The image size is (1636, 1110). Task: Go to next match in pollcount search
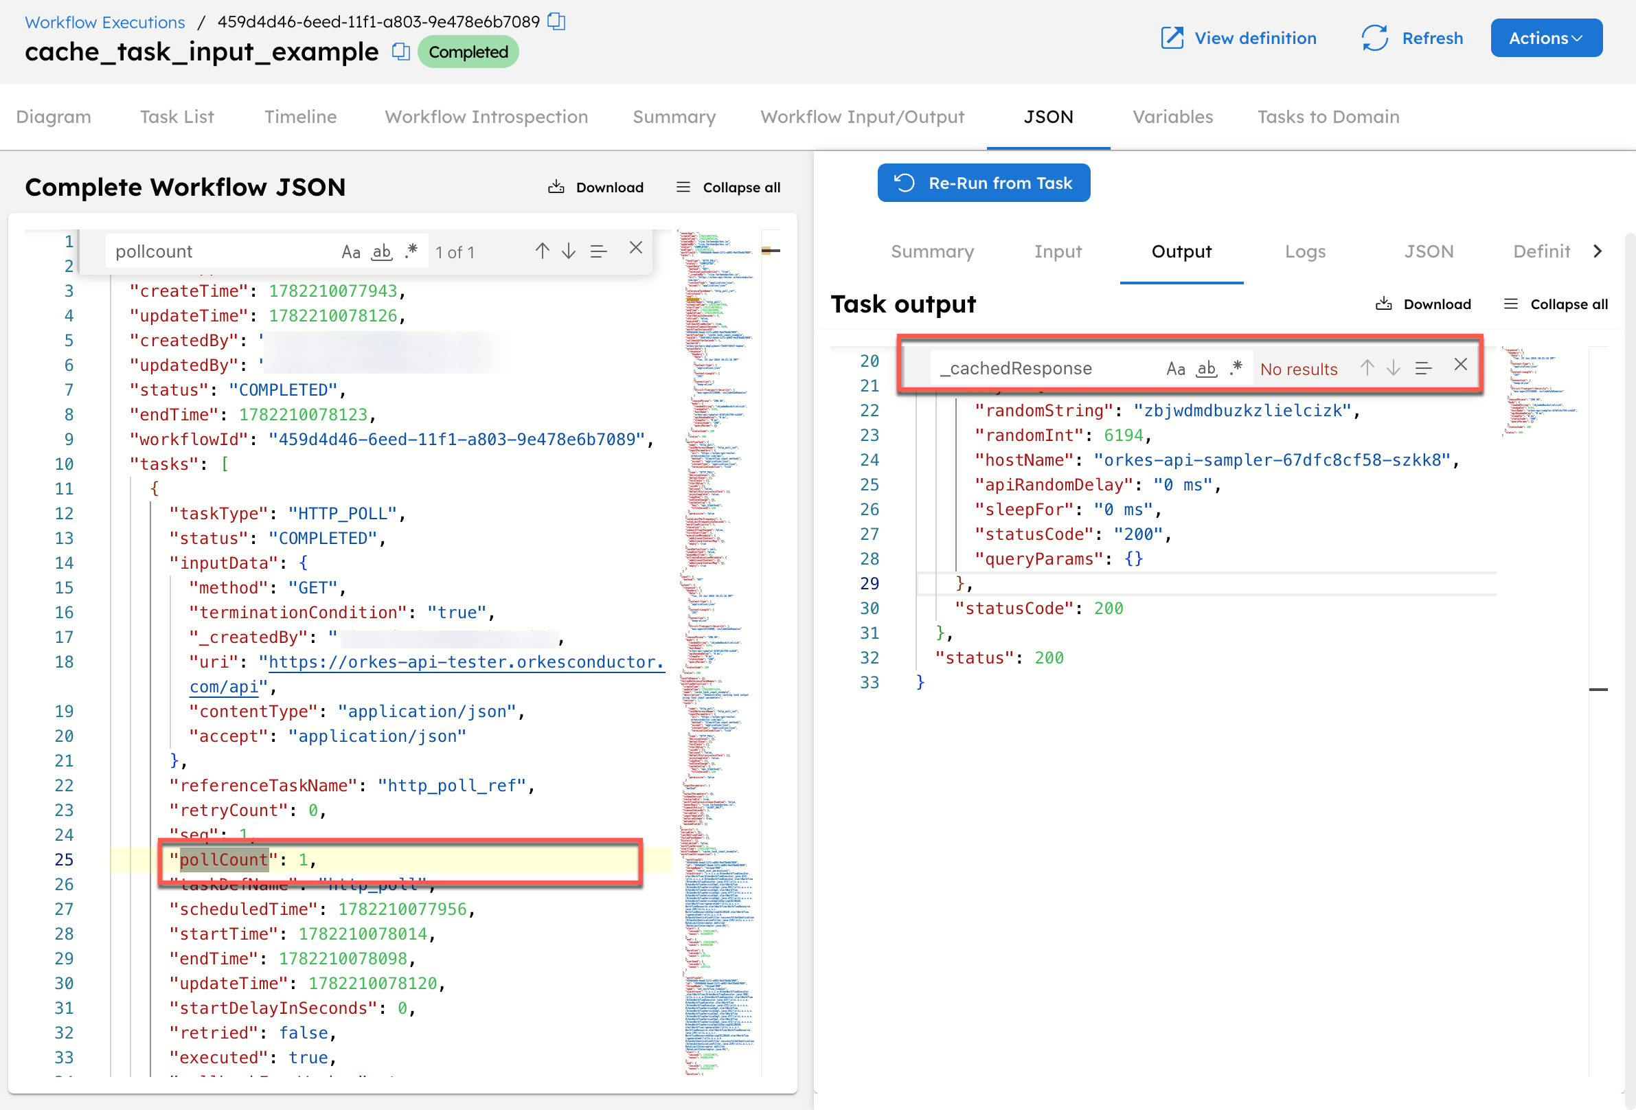[568, 251]
